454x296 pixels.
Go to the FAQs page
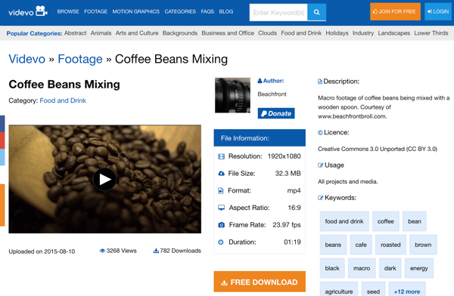(207, 11)
